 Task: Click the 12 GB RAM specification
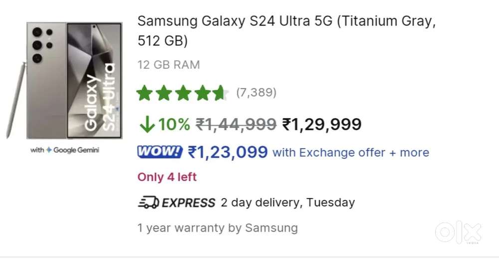click(x=169, y=65)
